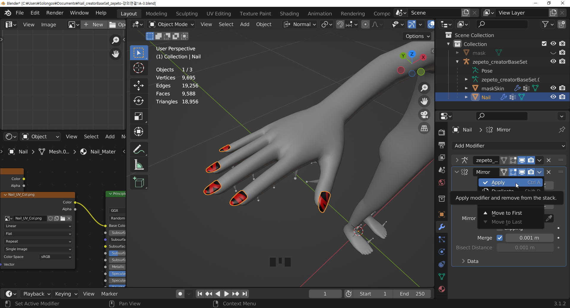Select the Transform tool
The image size is (570, 308).
(x=139, y=131)
